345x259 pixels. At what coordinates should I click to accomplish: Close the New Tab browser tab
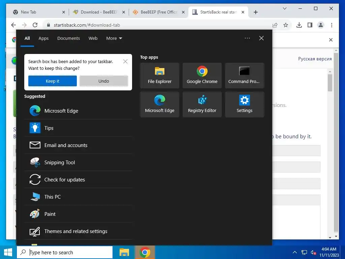click(63, 12)
